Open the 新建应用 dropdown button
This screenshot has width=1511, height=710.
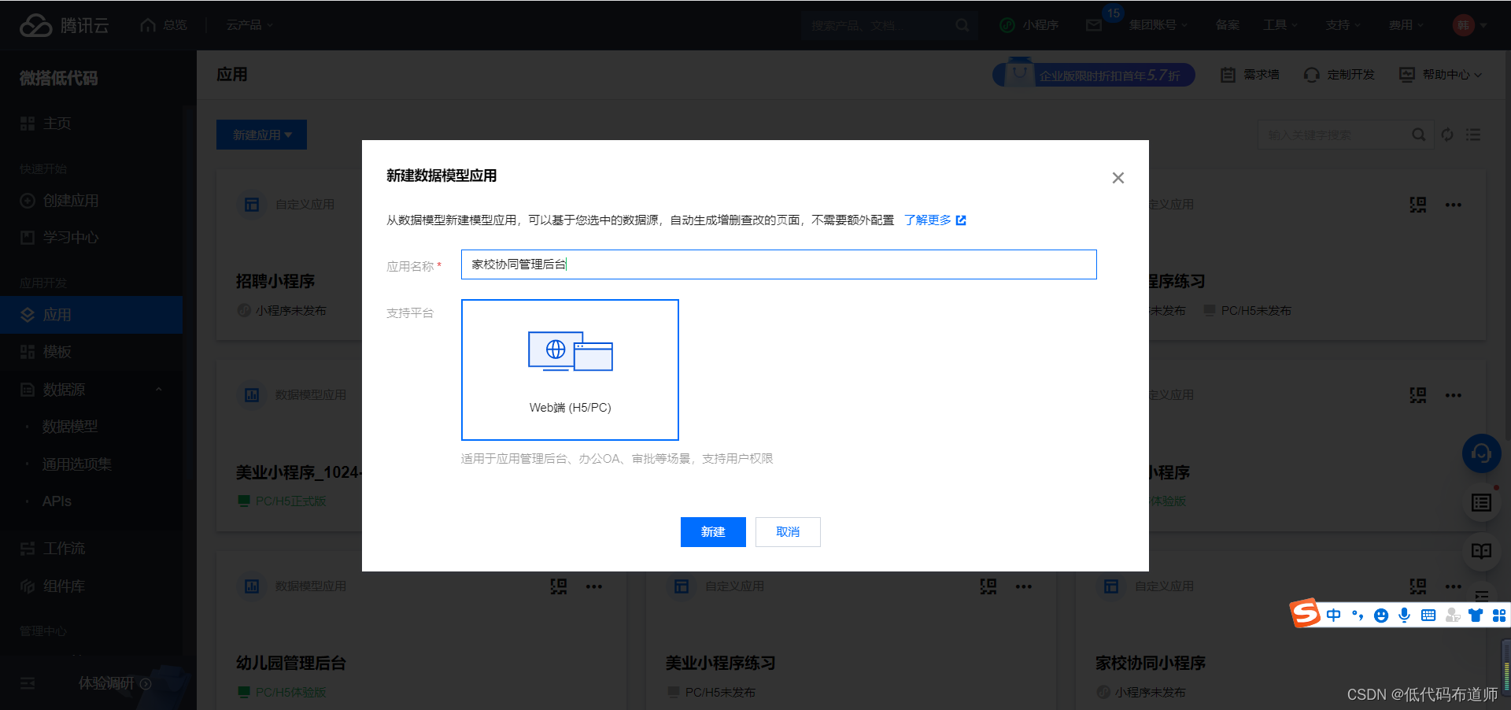point(261,135)
